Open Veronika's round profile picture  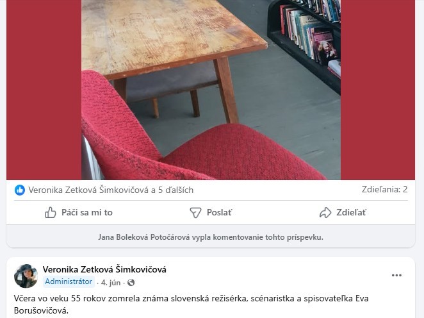[x=26, y=276]
